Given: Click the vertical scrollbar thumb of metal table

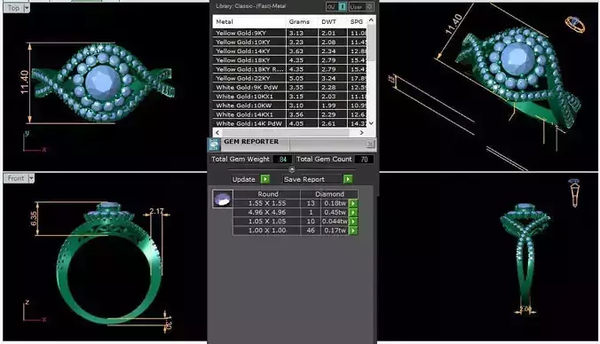Looking at the screenshot, I should (371, 42).
